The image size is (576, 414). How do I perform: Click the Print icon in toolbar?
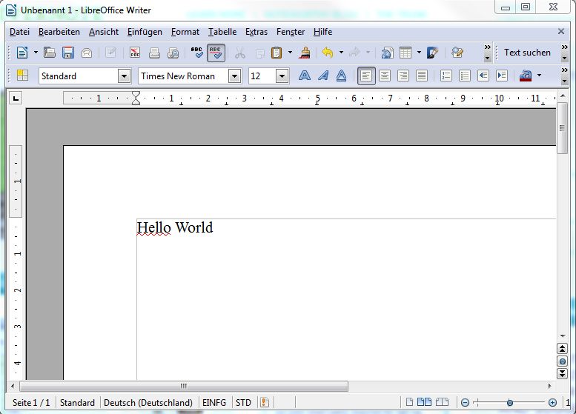154,53
